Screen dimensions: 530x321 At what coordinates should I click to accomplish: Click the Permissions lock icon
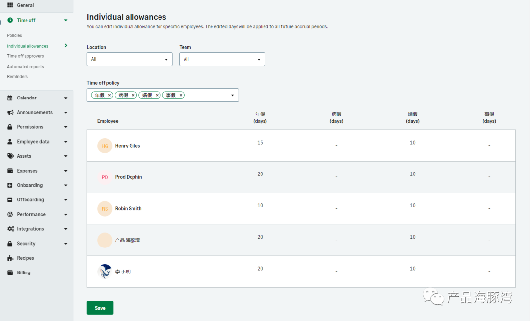click(10, 127)
